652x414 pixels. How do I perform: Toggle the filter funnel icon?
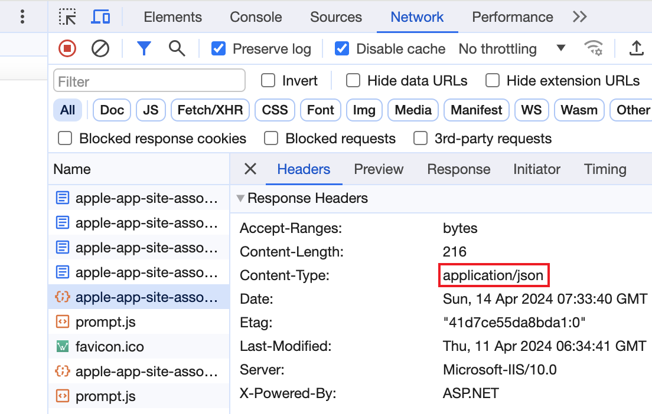pos(144,48)
